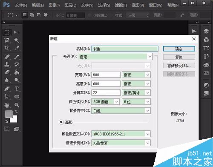Open the Edit menu
Viewport: 213px width, 167px height.
click(x=37, y=6)
